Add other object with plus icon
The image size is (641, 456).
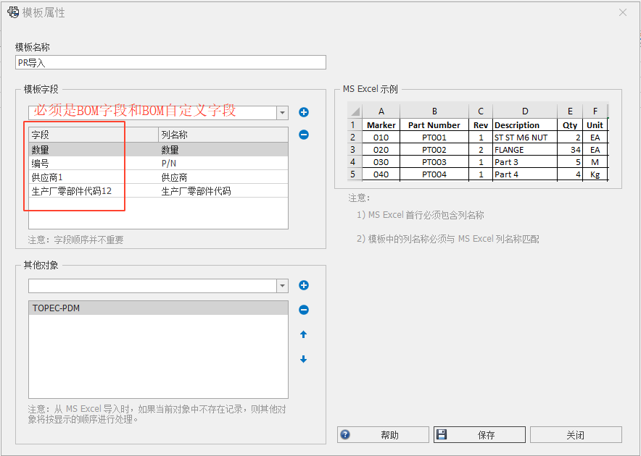click(x=304, y=285)
